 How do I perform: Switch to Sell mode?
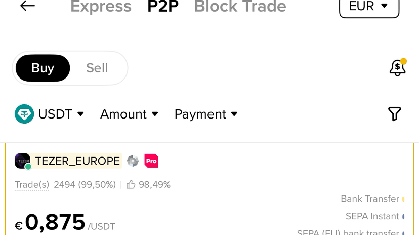[x=97, y=68]
